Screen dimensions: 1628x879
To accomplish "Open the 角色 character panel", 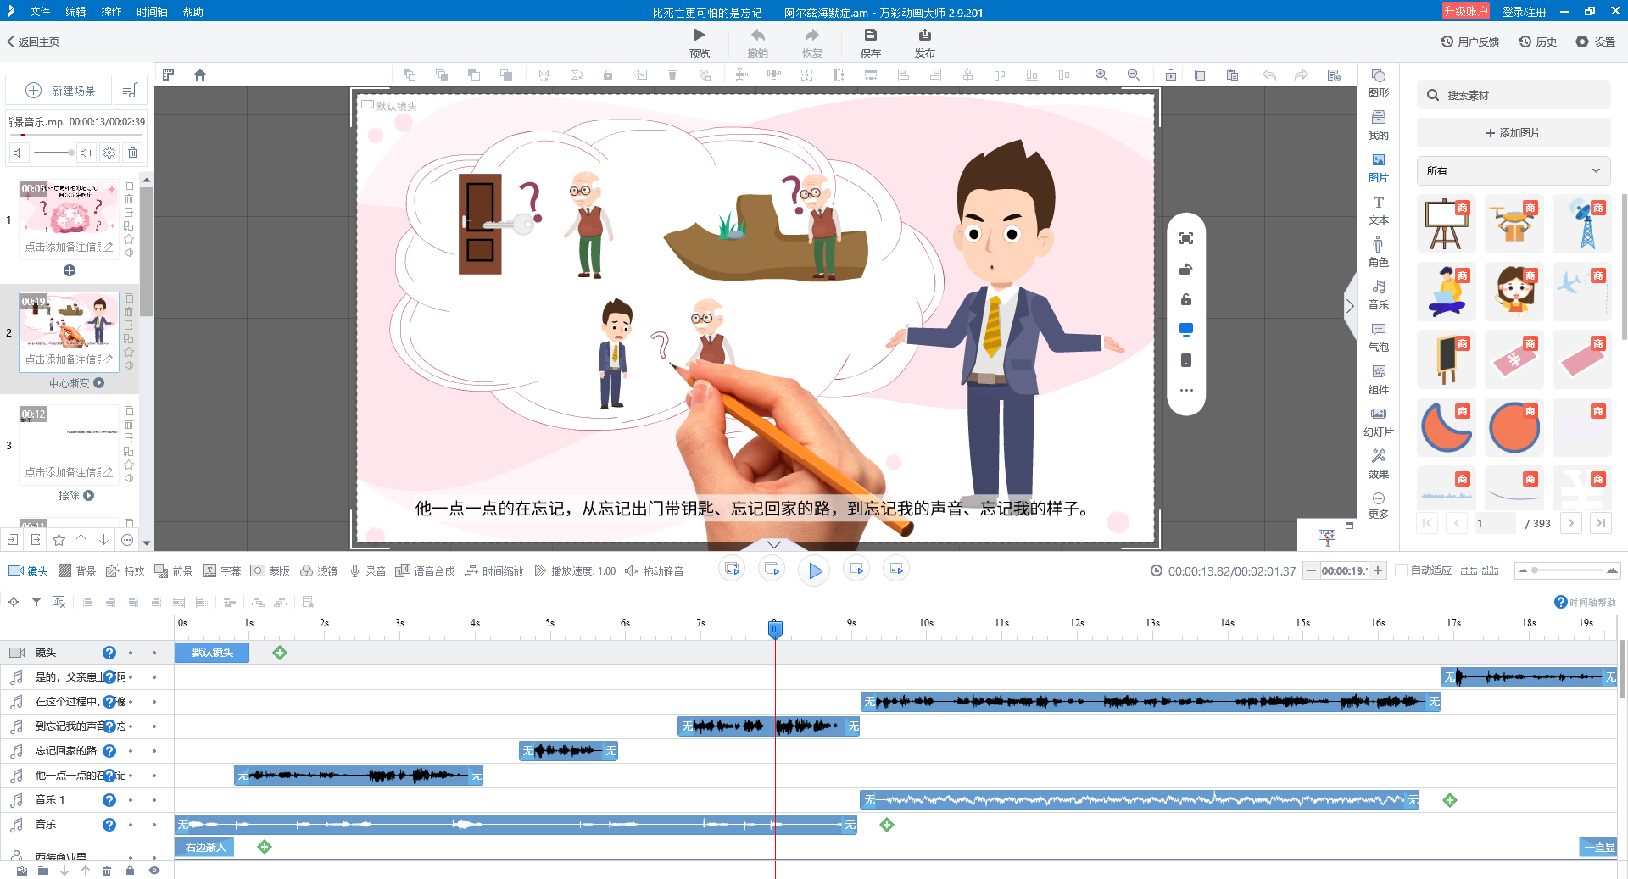I will [1378, 252].
